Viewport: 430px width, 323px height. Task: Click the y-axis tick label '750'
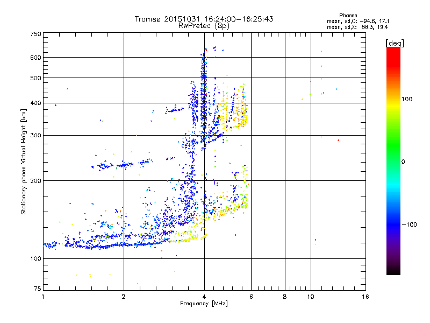[x=36, y=34]
